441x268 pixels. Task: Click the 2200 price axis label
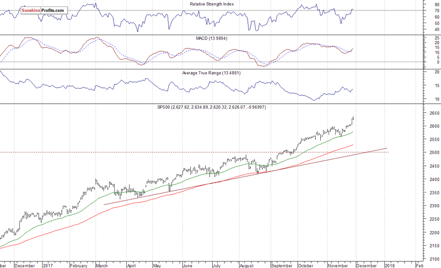(x=435, y=233)
